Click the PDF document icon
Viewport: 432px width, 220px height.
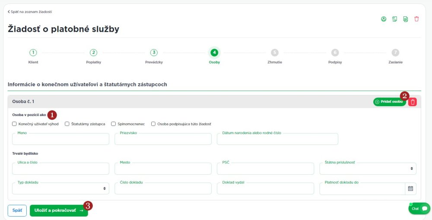click(394, 19)
